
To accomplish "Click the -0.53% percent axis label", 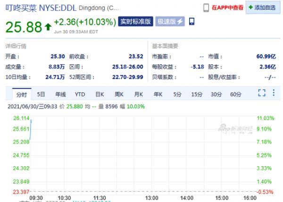I will pyautogui.click(x=265, y=192).
